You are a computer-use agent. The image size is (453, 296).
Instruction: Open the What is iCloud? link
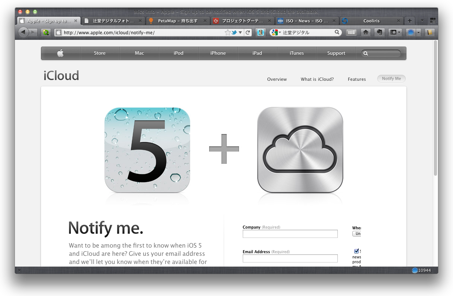(x=317, y=79)
